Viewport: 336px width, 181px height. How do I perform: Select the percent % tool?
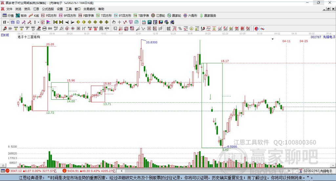(180, 29)
